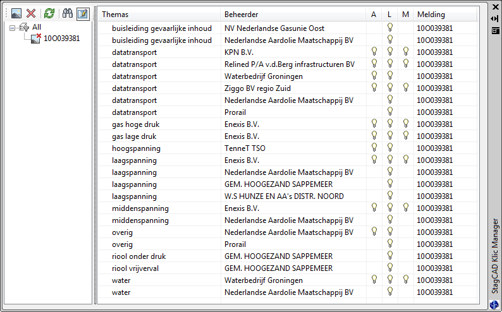Click the green refresh arrows icon
This screenshot has width=502, height=312.
(x=49, y=14)
